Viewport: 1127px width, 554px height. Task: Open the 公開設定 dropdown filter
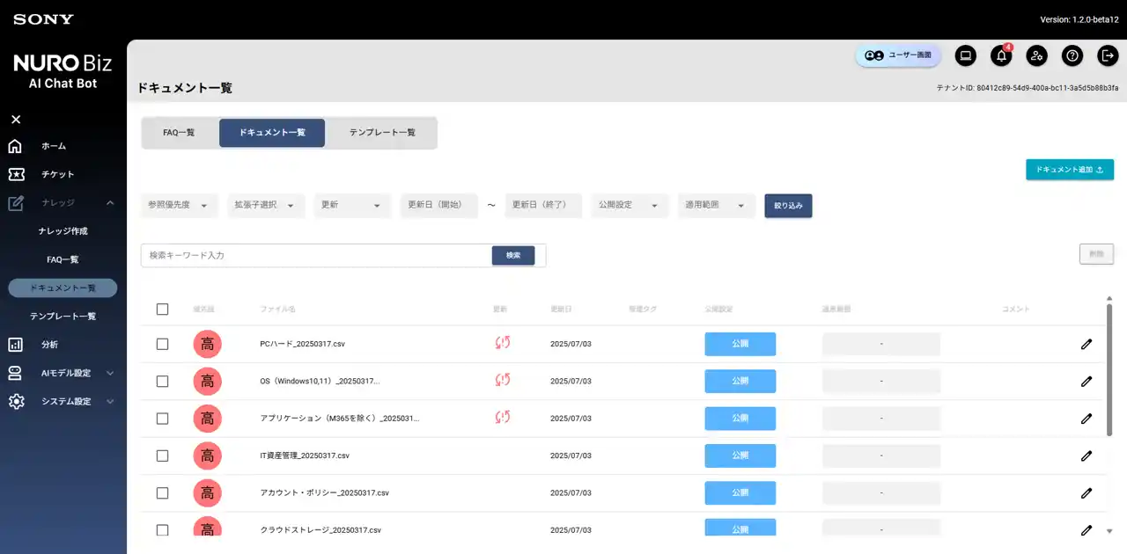[x=630, y=205]
